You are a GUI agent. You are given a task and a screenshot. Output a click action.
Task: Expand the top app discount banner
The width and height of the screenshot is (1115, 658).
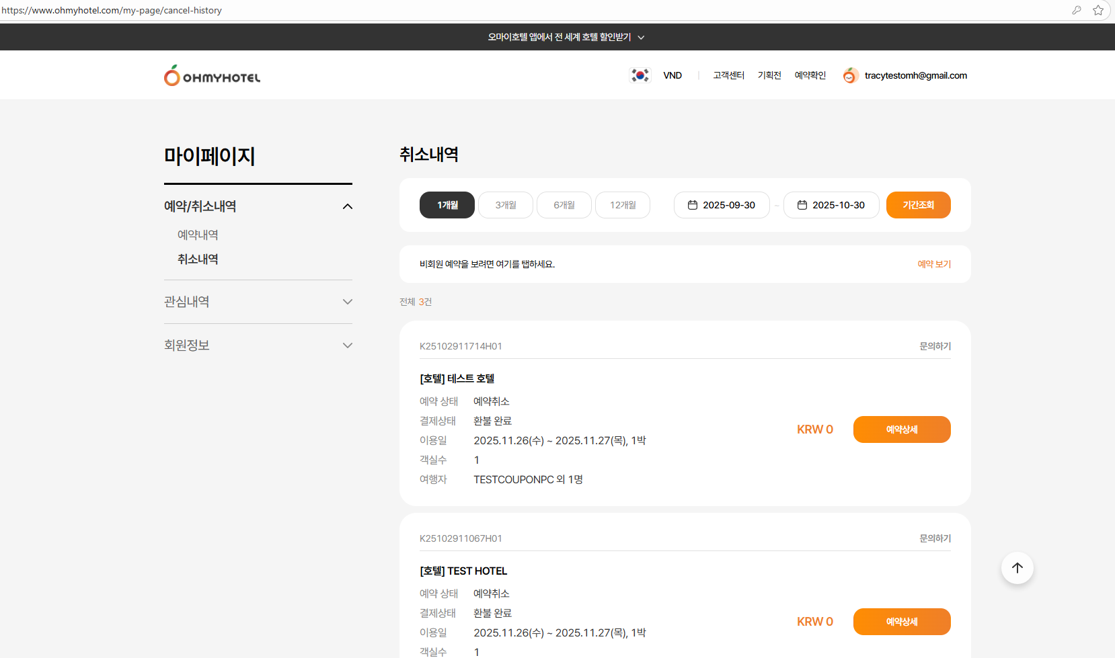(x=566, y=37)
